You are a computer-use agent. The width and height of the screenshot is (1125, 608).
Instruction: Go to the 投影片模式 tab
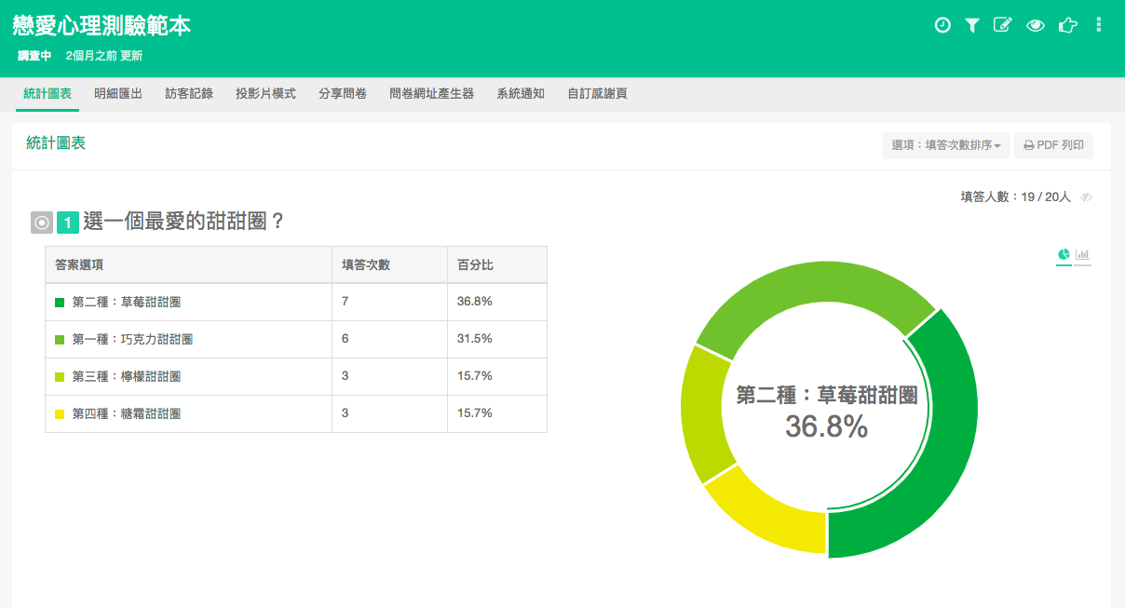(265, 93)
